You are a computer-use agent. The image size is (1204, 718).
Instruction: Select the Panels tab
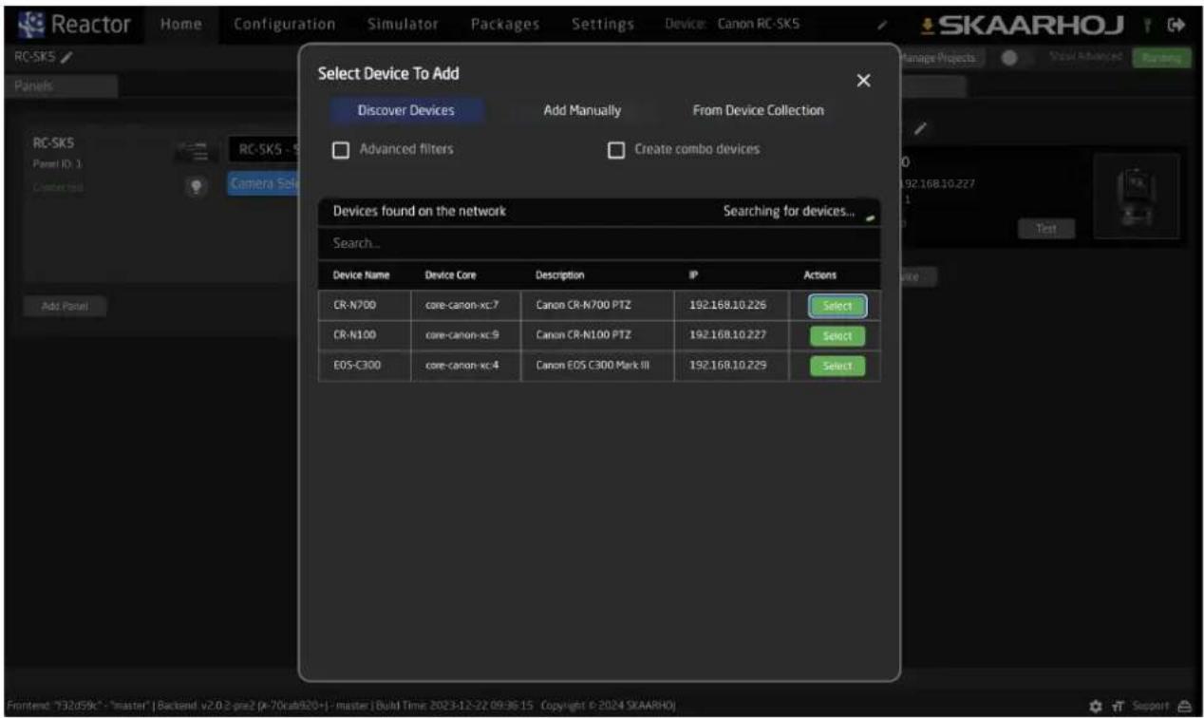tap(60, 86)
